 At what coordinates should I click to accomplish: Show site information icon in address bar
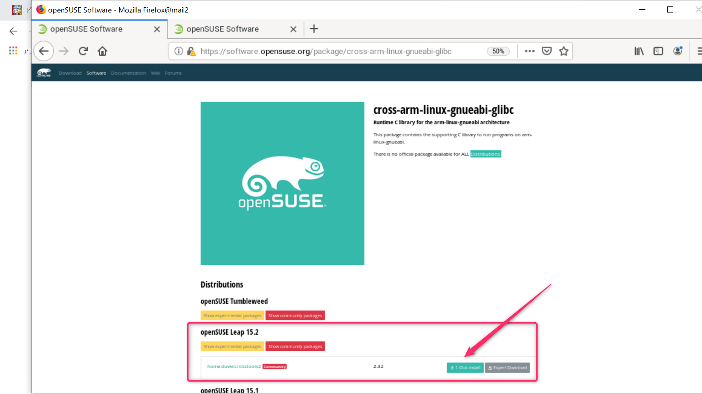[179, 51]
